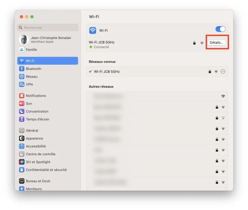The width and height of the screenshot is (248, 210).
Task: Click the VPN sidebar icon
Action: point(22,84)
